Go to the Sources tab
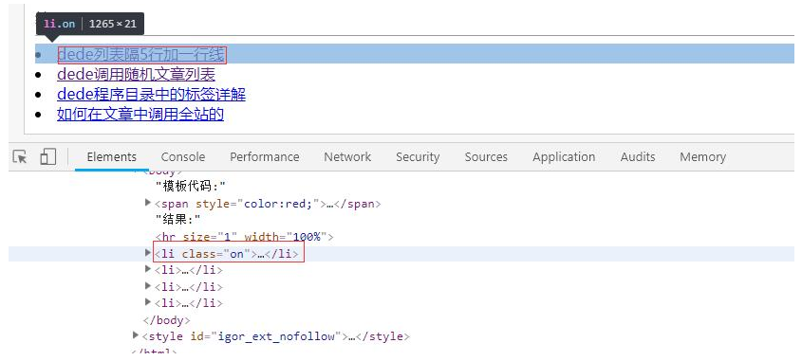This screenshot has width=802, height=361. click(x=486, y=156)
